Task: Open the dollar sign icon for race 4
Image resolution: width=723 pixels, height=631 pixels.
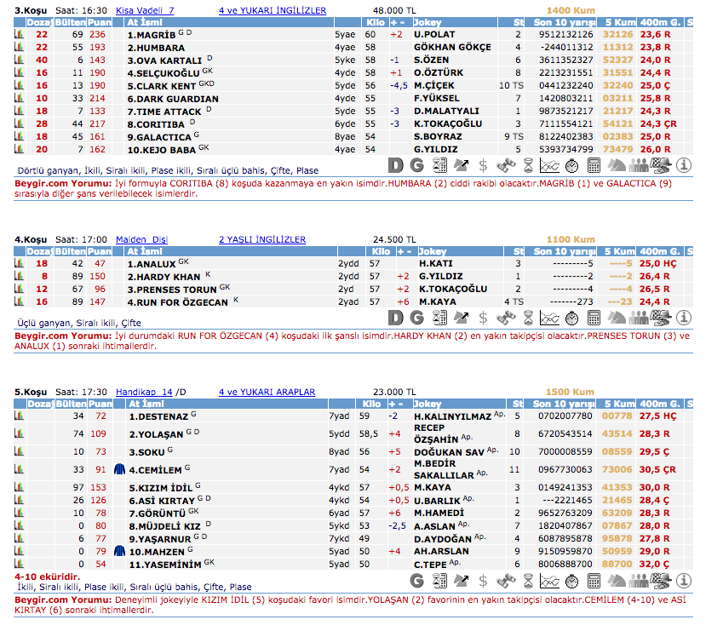Action: click(x=484, y=318)
